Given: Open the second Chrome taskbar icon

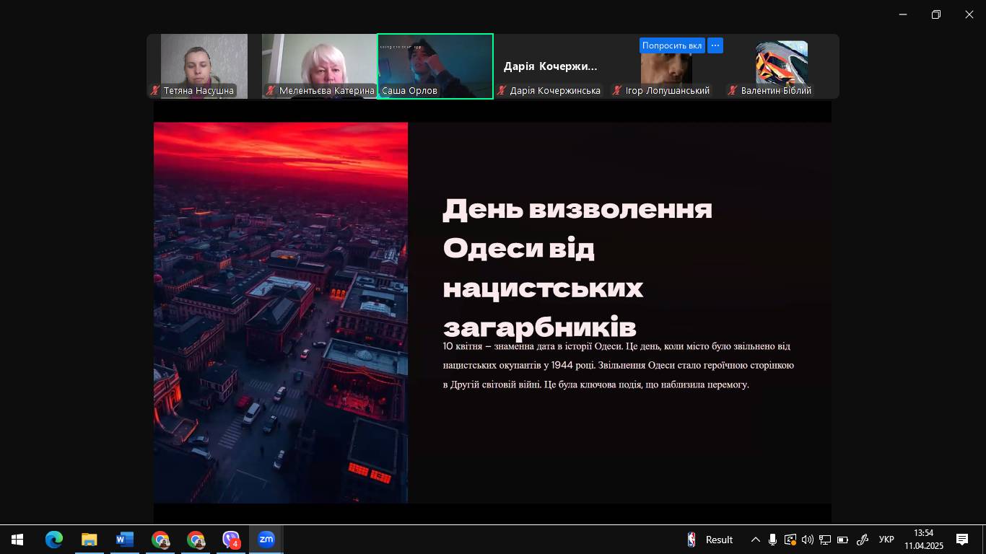Looking at the screenshot, I should tap(196, 540).
